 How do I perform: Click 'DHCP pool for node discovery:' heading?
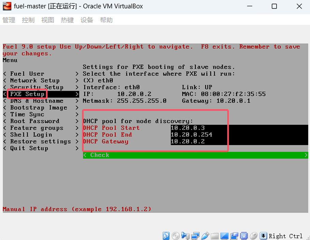138,121
